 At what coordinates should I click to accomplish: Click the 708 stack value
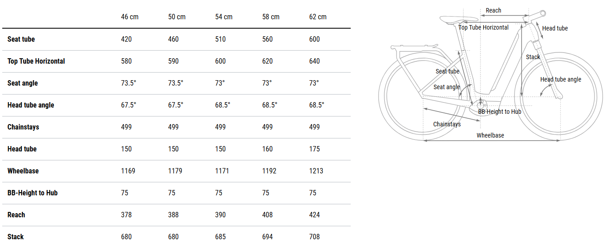314,237
